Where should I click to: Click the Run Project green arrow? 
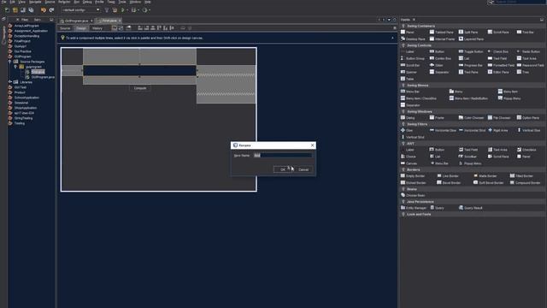click(x=123, y=10)
